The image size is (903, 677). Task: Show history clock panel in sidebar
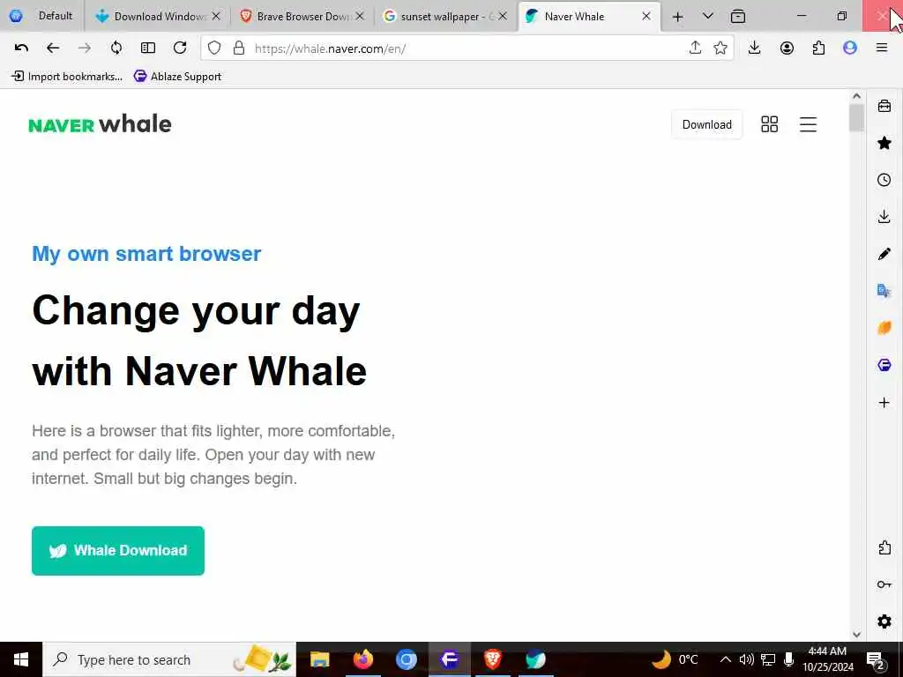point(884,180)
